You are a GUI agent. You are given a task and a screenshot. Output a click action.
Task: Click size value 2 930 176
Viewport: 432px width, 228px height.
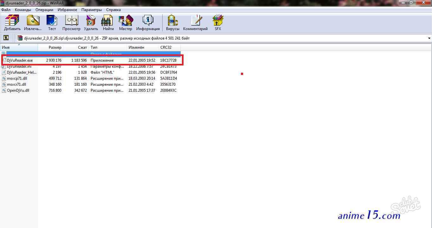coord(54,60)
